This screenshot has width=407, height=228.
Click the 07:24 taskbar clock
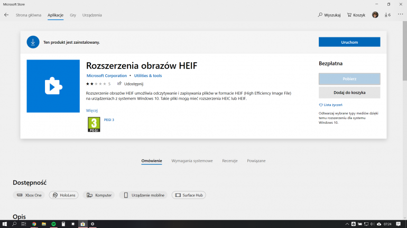387,224
